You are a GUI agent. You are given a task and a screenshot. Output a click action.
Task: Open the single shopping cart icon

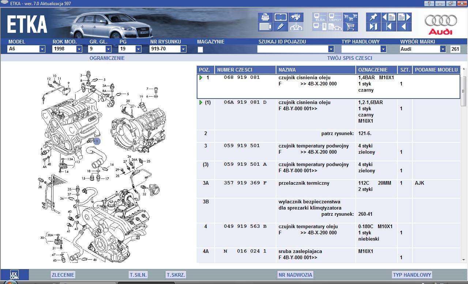click(350, 27)
